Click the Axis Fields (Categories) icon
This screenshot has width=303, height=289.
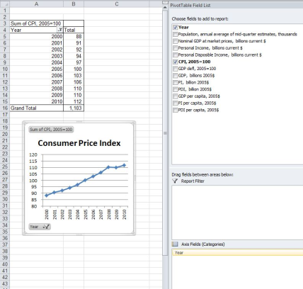(175, 244)
